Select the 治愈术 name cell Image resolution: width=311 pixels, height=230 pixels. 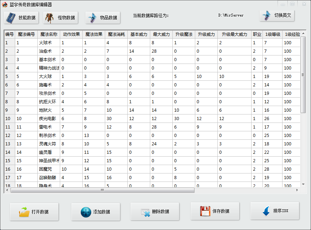49,51
